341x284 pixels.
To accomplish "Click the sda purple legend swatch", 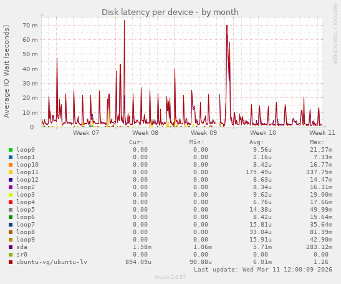I will point(11,247).
